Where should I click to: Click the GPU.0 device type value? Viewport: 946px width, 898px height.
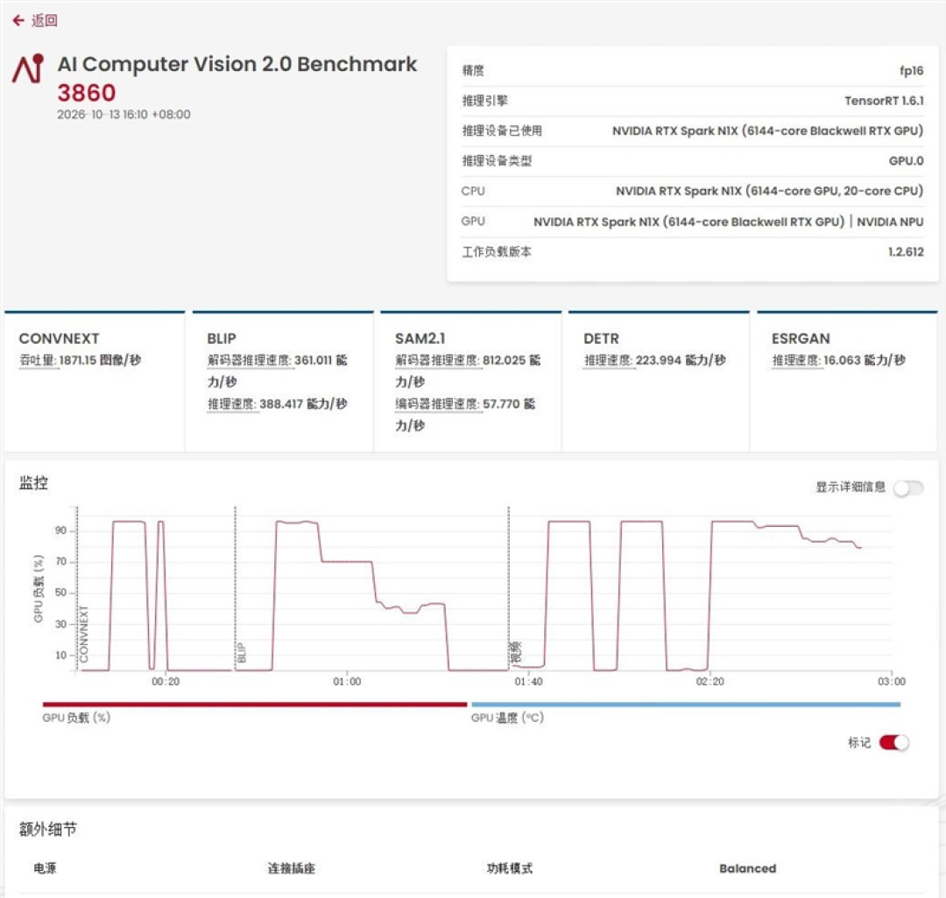(x=907, y=161)
